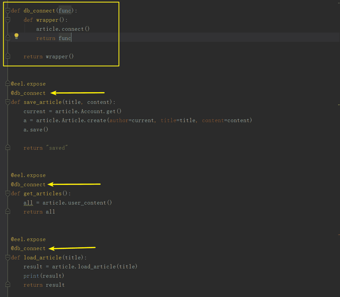Click the func parameter in db_connect definition
Image resolution: width=340 pixels, height=297 pixels.
[65, 11]
